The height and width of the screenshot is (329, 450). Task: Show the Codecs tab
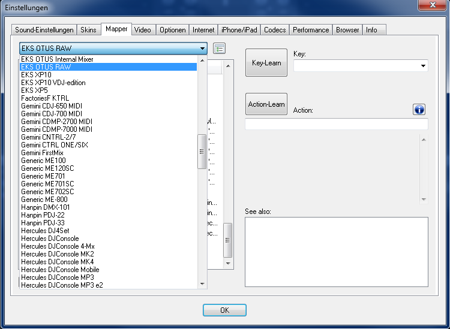(x=275, y=30)
